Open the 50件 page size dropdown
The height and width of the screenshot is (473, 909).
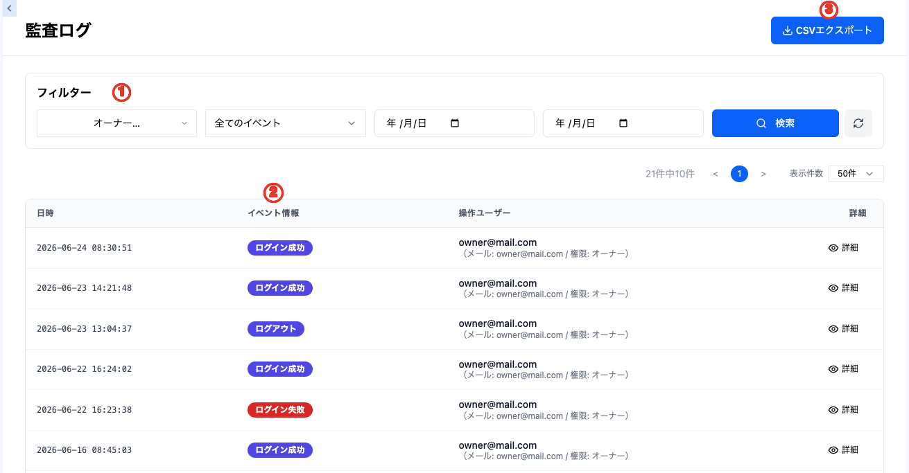point(856,174)
